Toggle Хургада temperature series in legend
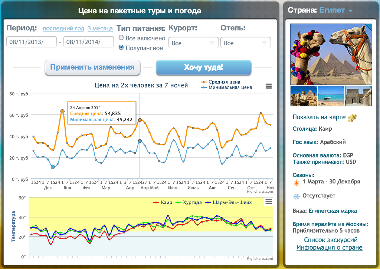This screenshot has width=380, height=269. [189, 202]
